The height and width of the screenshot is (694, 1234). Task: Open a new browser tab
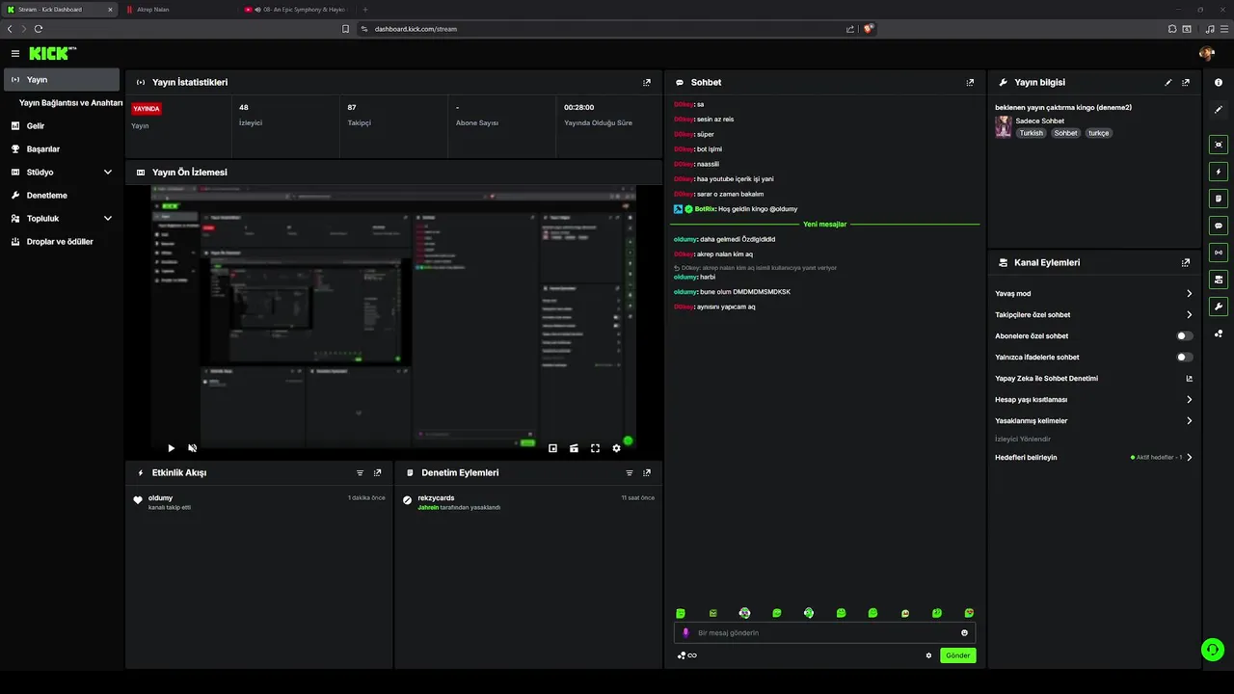tap(364, 10)
